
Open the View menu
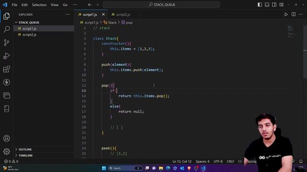[x=55, y=5]
